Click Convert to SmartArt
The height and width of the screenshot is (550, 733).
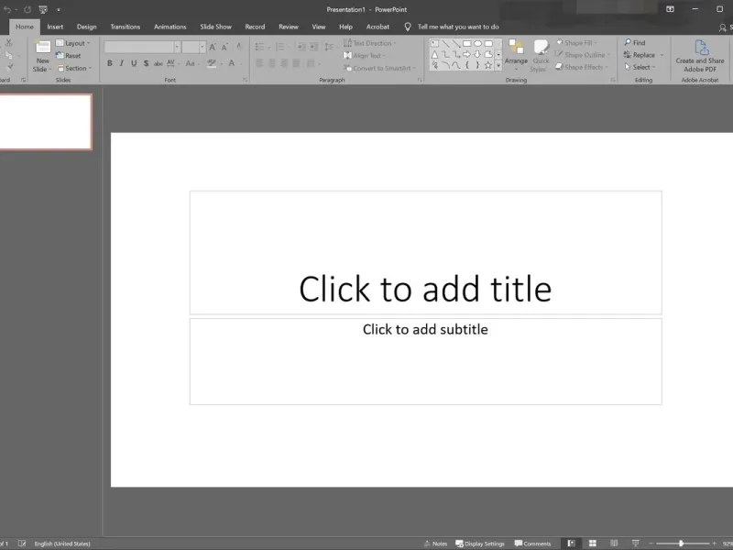coord(379,68)
